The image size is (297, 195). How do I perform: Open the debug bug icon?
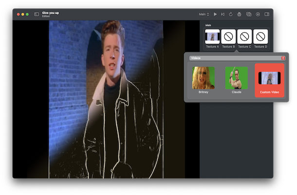pos(239,14)
